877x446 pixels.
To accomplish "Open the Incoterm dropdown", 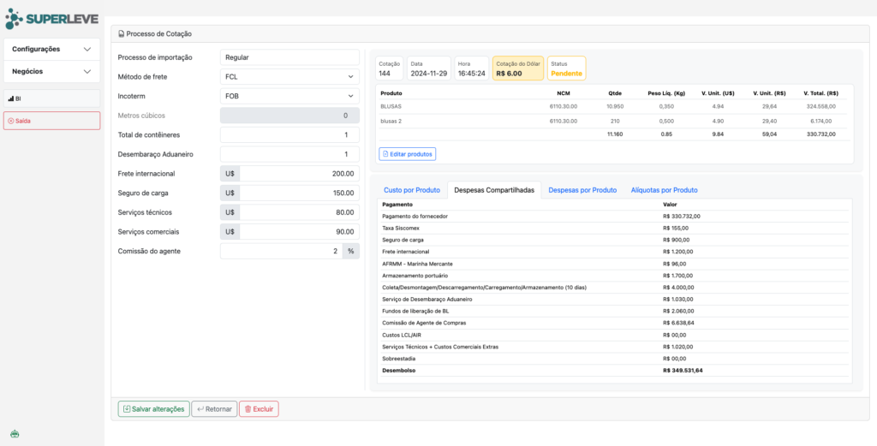I will pos(289,96).
